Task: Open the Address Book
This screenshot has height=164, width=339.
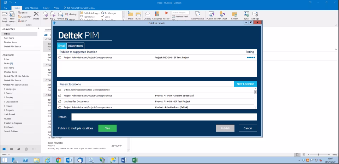Action: [x=180, y=17]
